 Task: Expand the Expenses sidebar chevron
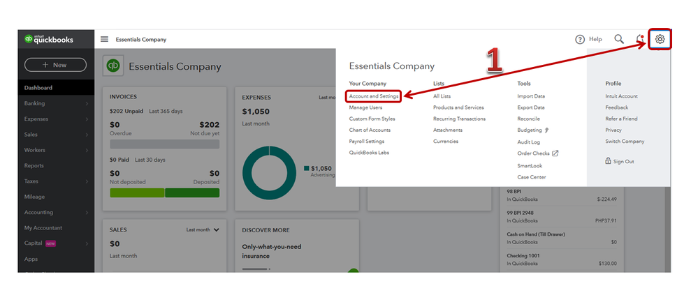[87, 119]
